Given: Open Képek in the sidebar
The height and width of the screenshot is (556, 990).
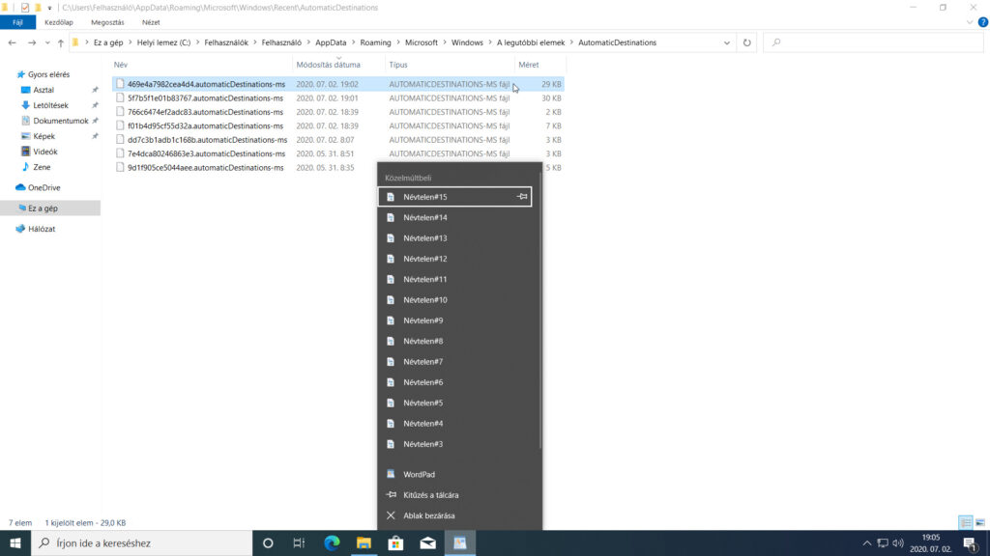Looking at the screenshot, I should pyautogui.click(x=44, y=136).
